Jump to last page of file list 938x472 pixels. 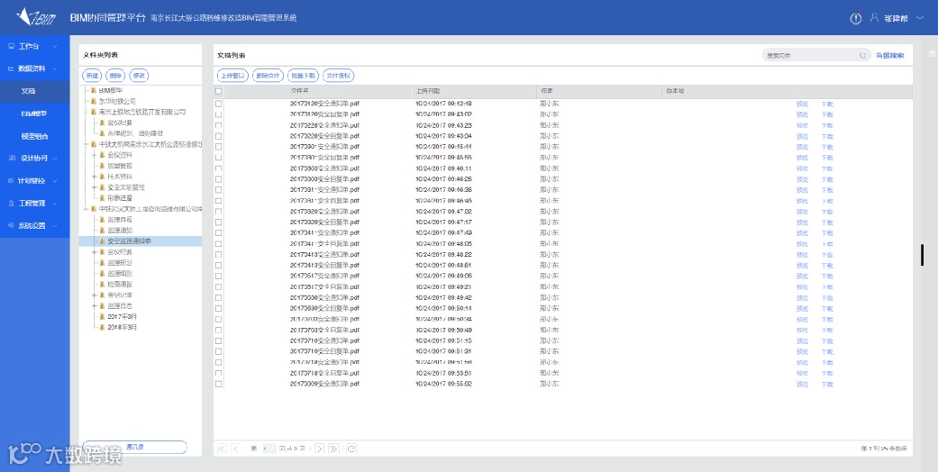click(x=333, y=449)
